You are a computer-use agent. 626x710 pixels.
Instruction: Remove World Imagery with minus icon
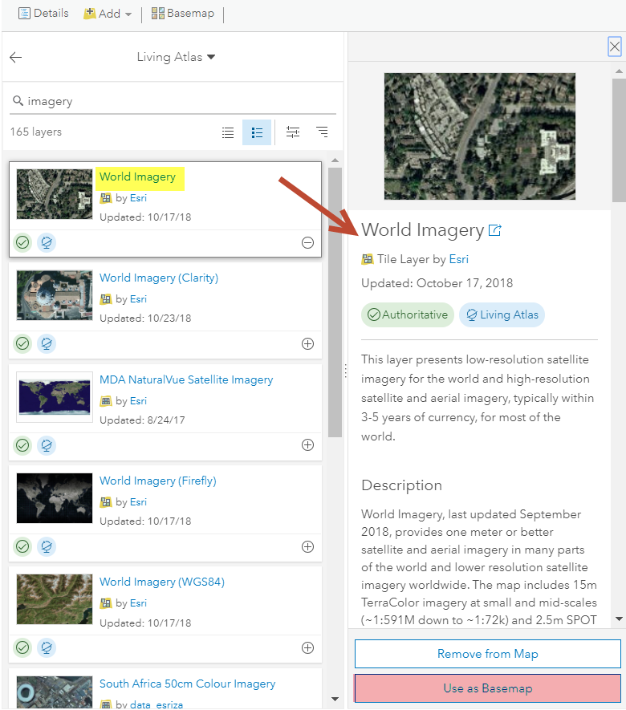coord(307,243)
